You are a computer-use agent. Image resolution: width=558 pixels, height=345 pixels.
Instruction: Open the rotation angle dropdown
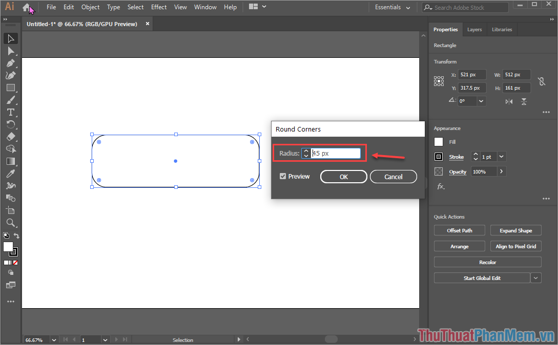481,100
